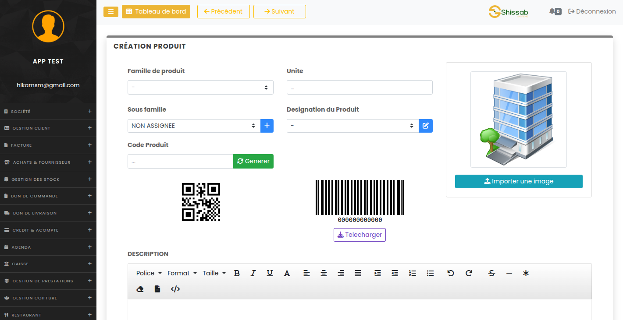Decrease indent in the editor
This screenshot has width=623, height=320.
point(395,273)
